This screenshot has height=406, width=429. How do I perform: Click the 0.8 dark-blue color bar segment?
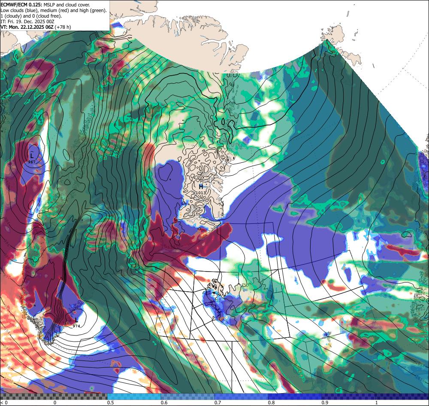point(294,397)
